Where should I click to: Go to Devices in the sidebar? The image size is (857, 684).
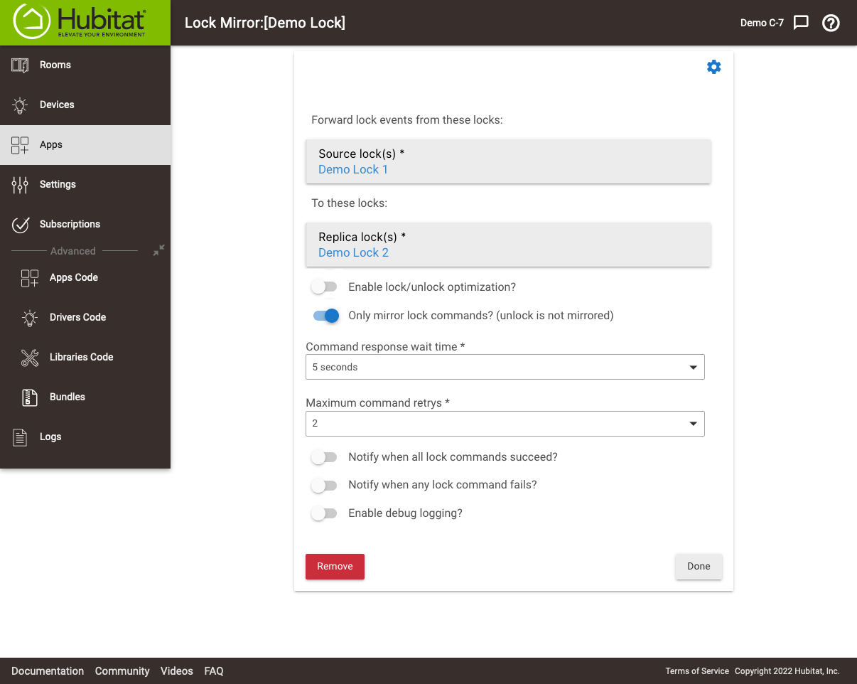coord(85,105)
